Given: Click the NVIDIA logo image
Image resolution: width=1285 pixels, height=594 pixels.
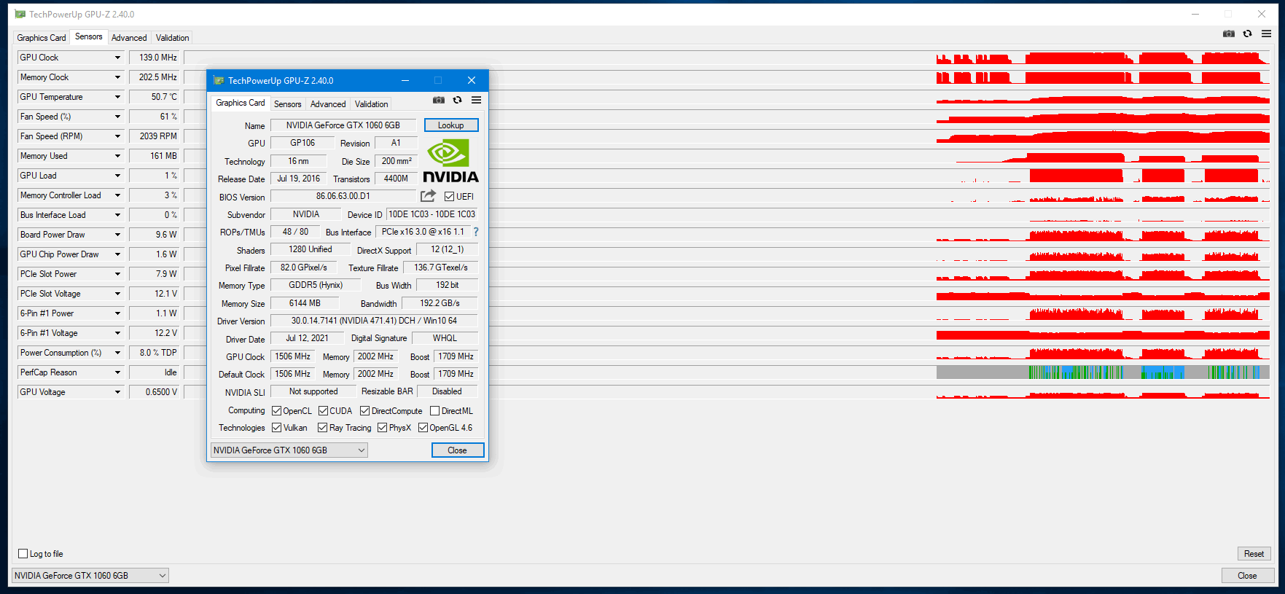Looking at the screenshot, I should pos(450,161).
